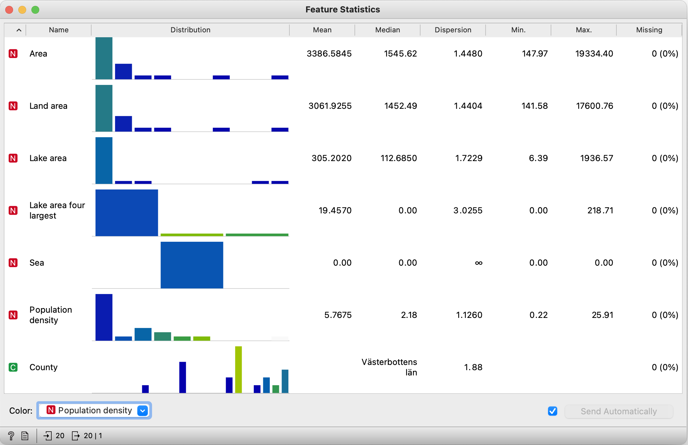Click the dropdown chevron in the Color box
This screenshot has width=688, height=445.
coord(142,410)
